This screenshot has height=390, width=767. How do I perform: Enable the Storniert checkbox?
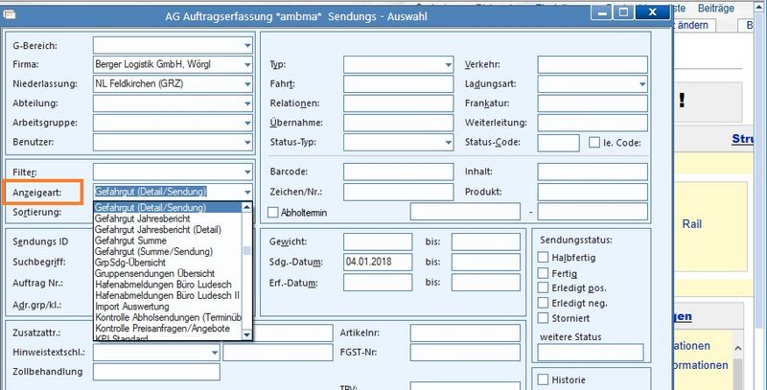pos(543,318)
